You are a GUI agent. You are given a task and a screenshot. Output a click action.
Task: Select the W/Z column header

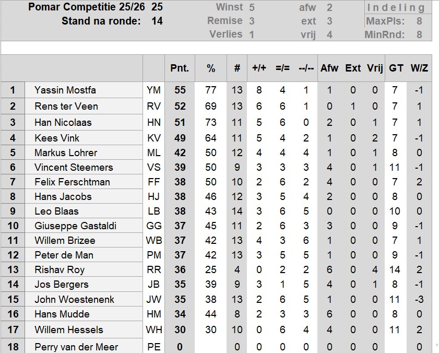419,68
